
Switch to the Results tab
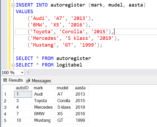(13, 80)
